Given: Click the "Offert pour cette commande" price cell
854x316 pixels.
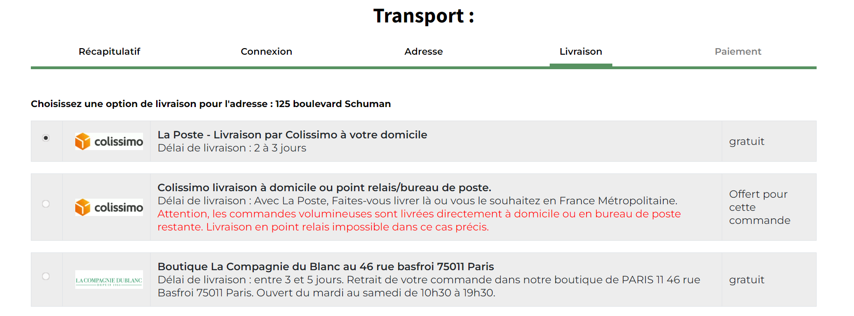Looking at the screenshot, I should tap(759, 207).
